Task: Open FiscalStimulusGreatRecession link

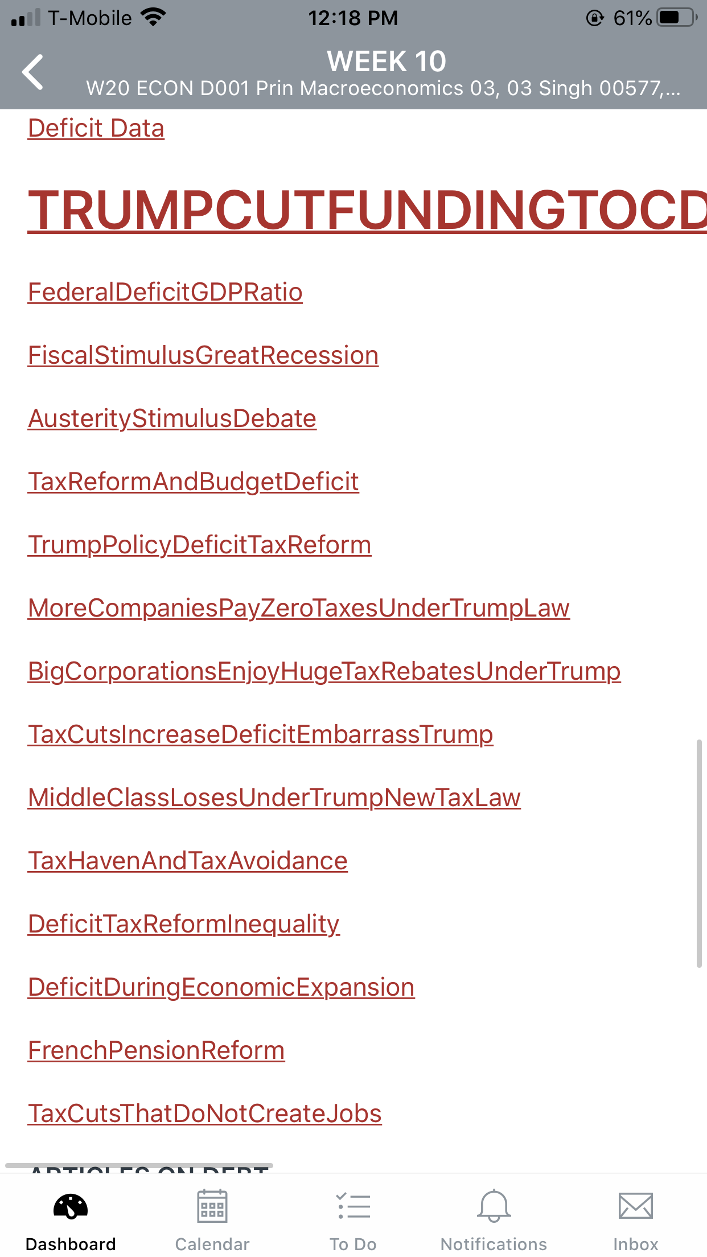Action: tap(203, 355)
